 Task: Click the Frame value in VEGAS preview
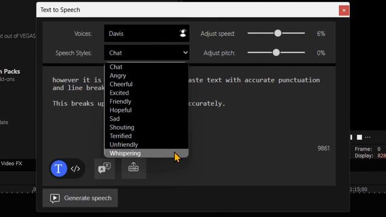(379, 149)
